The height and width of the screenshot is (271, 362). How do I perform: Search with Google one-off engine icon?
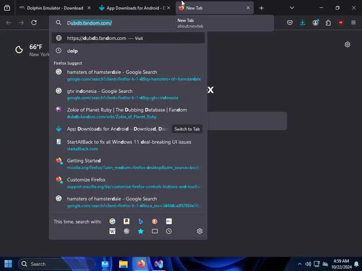pyautogui.click(x=112, y=221)
